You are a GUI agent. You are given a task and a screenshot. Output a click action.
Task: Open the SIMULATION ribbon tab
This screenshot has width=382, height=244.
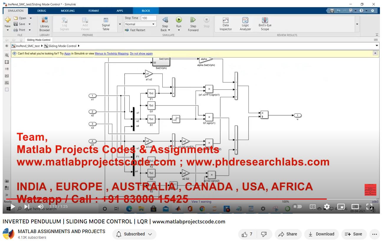16,11
